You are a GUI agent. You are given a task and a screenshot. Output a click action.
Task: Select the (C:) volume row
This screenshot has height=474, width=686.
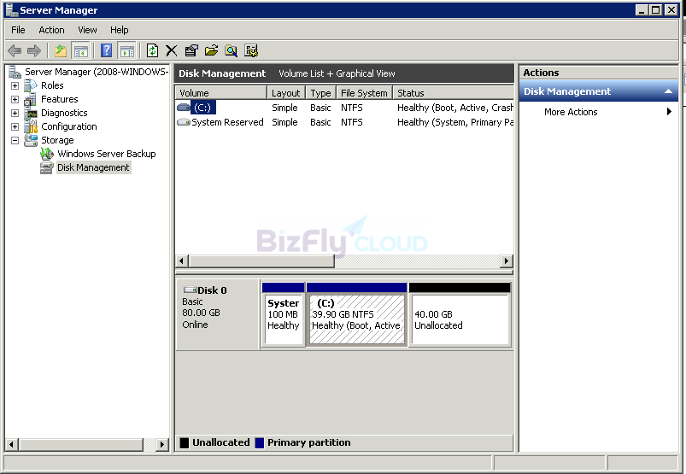(344, 108)
